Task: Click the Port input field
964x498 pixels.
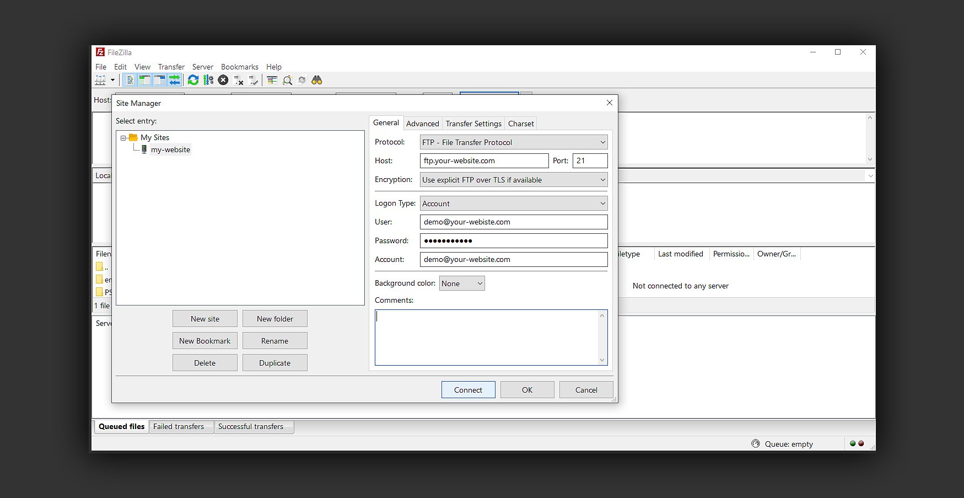Action: point(590,161)
